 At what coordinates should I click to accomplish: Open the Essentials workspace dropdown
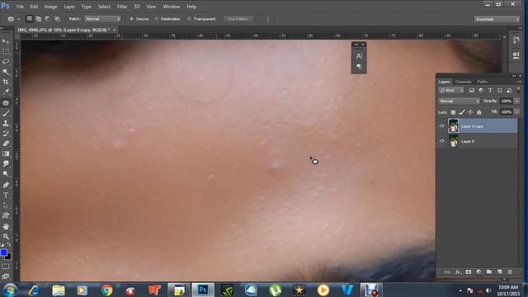point(497,19)
